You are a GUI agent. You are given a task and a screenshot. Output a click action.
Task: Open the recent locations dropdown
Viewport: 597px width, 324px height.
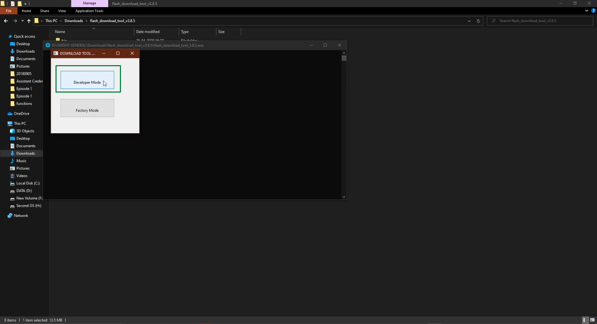coord(22,21)
